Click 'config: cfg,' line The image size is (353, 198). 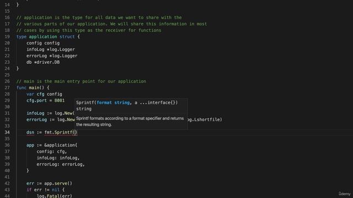click(52, 152)
